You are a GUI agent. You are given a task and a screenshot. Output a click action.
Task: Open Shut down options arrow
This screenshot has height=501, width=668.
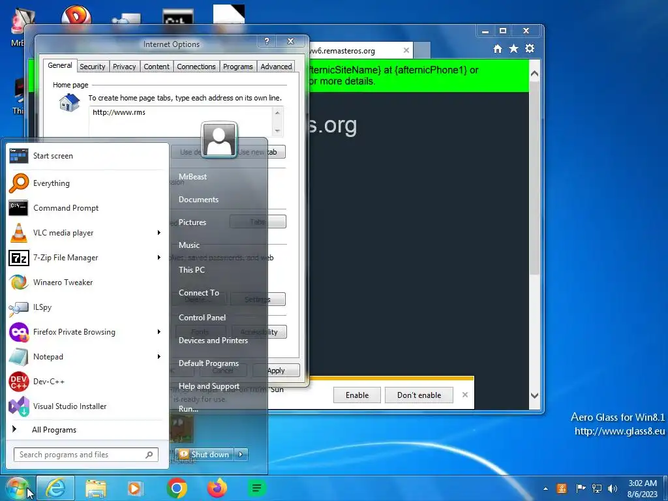[241, 455]
